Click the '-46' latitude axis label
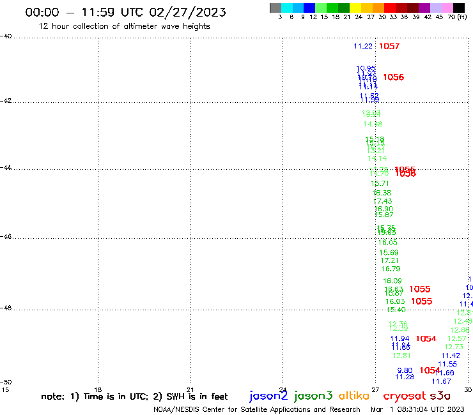473x415 pixels. [6, 236]
